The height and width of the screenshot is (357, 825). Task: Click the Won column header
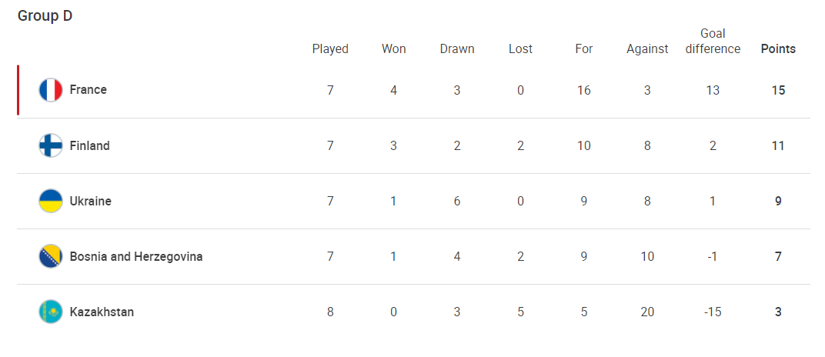tap(393, 49)
